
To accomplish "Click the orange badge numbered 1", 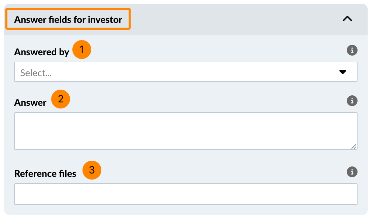I will [x=82, y=50].
